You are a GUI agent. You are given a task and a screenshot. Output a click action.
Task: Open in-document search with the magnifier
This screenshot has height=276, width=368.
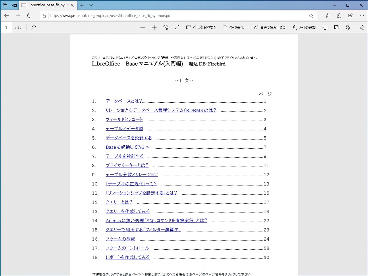click(x=33, y=27)
